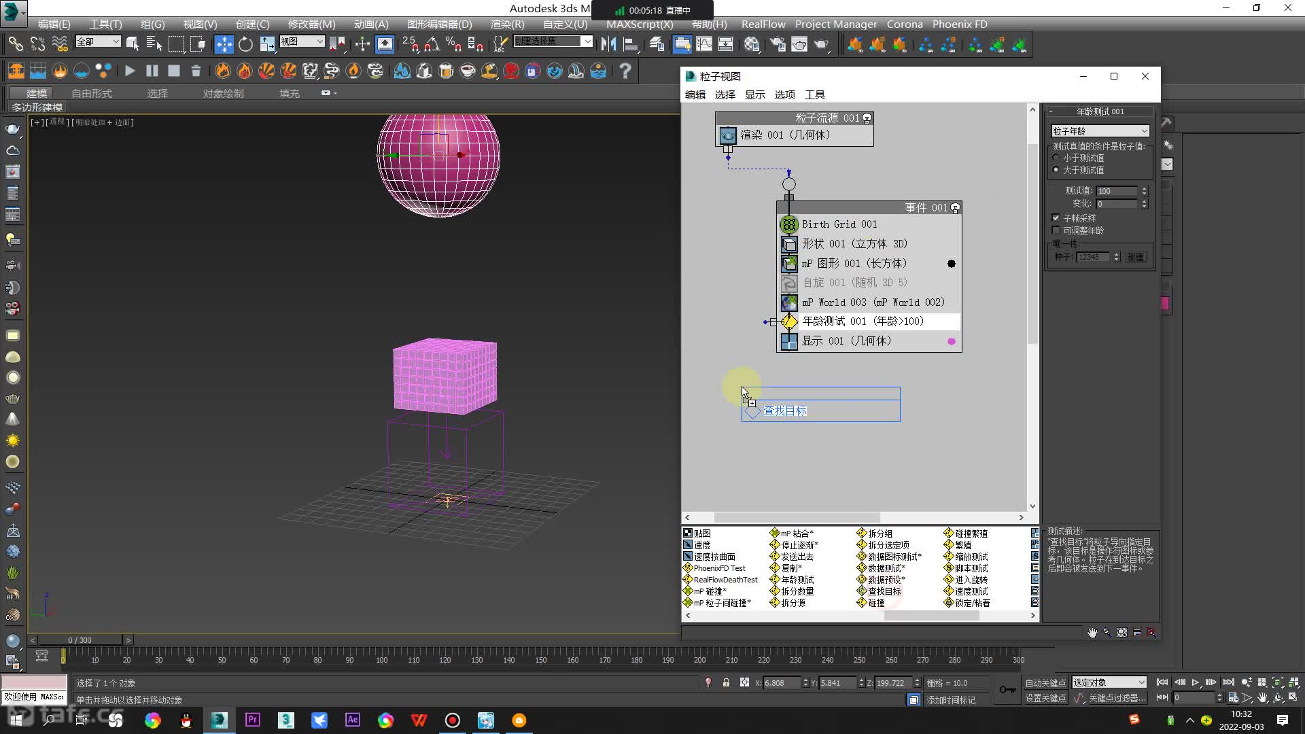Screen dimensions: 1305x734
Task: Toggle the Angle Snap icon
Action: click(x=432, y=44)
